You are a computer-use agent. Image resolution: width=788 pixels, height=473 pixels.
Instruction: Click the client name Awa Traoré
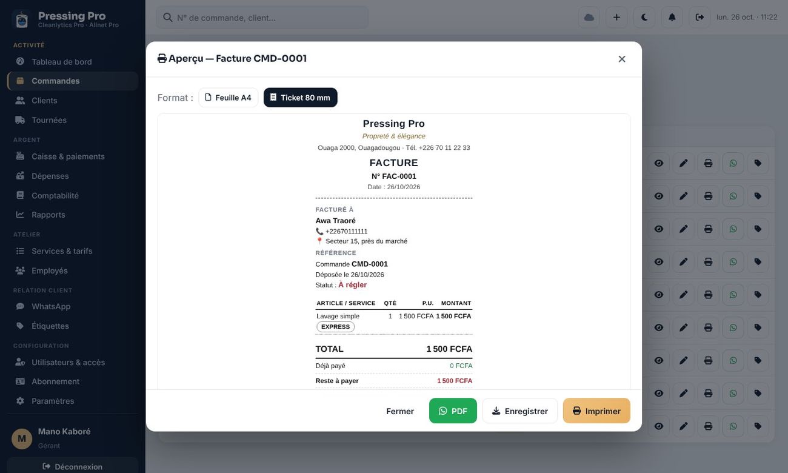point(336,221)
